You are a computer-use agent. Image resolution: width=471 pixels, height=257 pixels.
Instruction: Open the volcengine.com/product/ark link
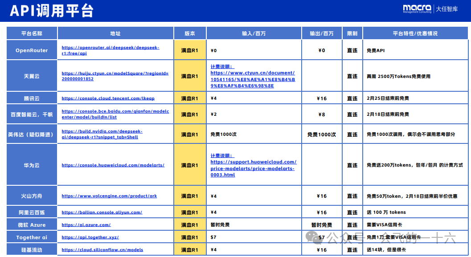click(x=109, y=196)
